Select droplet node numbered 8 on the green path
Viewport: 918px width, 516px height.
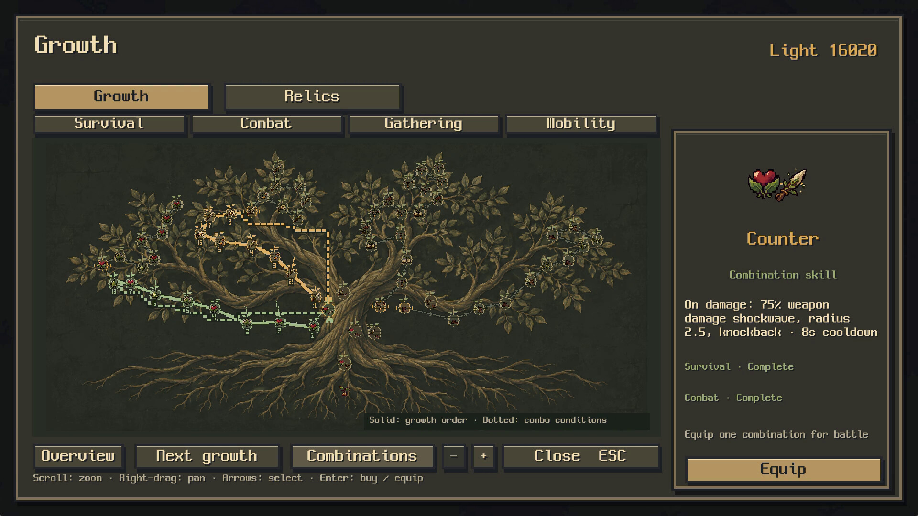tap(114, 283)
